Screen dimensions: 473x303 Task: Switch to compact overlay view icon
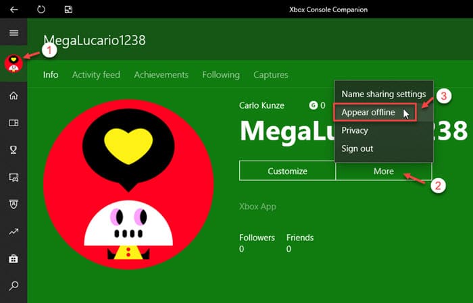(x=68, y=9)
